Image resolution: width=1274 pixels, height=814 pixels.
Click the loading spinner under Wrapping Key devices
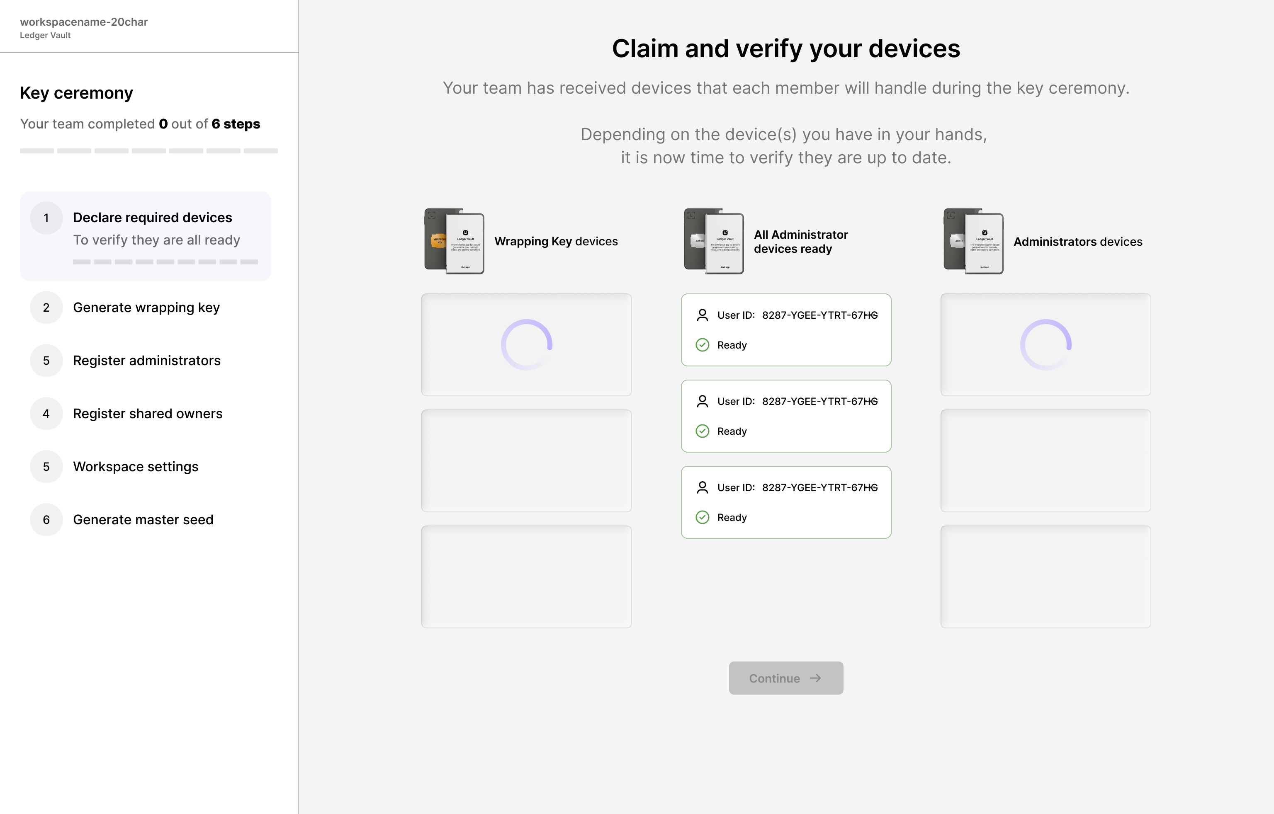coord(526,344)
